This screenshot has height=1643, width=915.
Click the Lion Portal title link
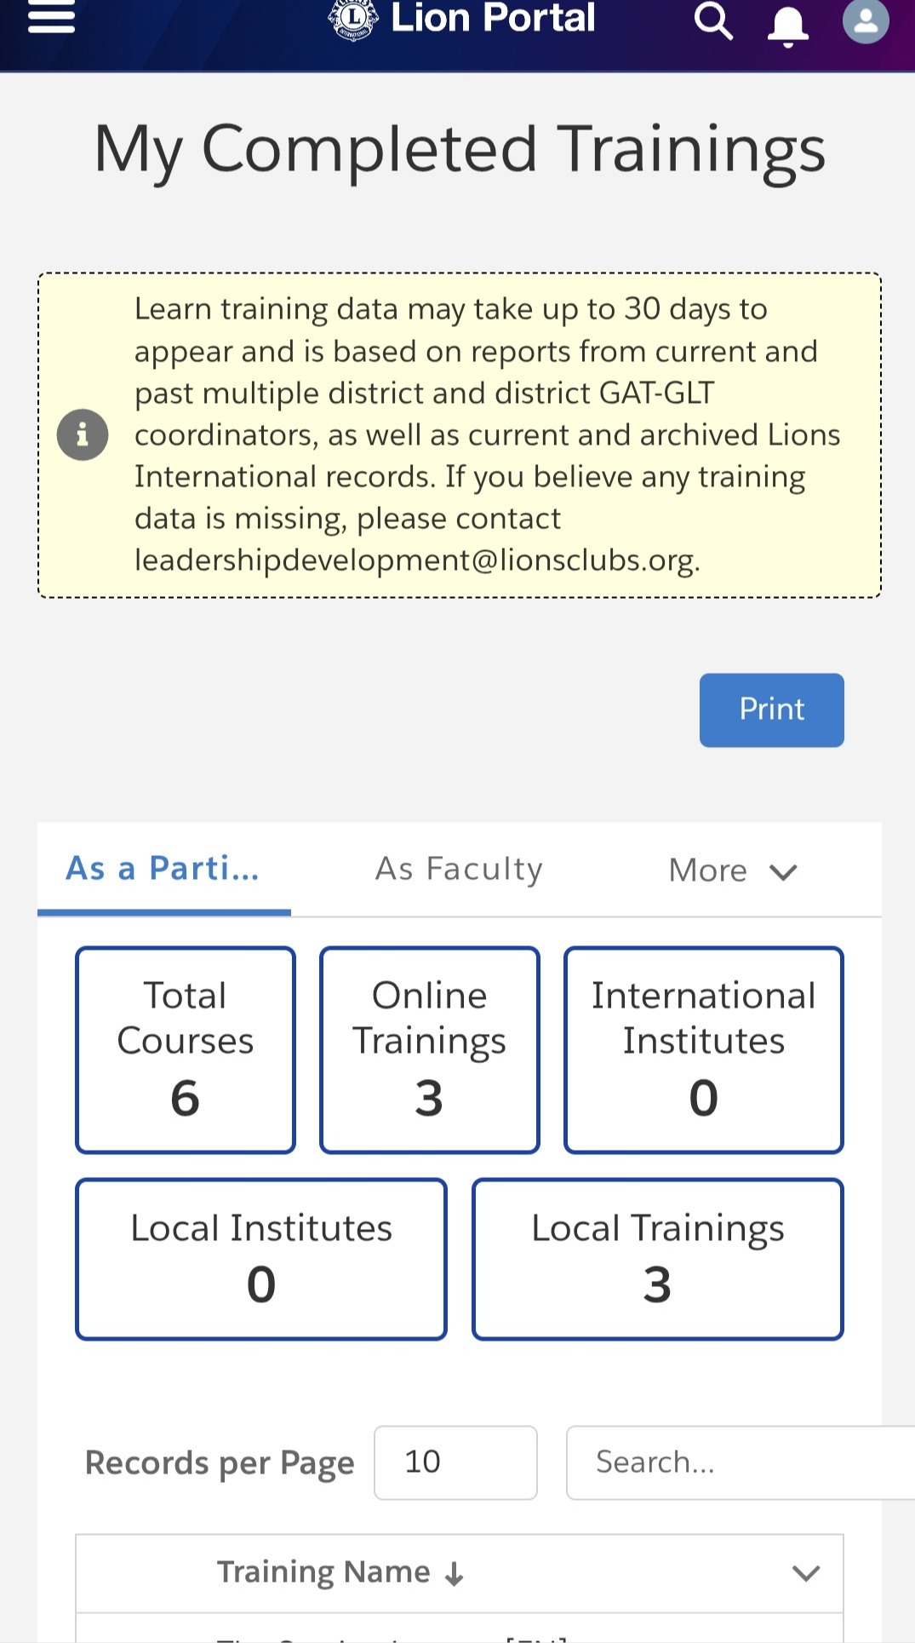coord(493,19)
